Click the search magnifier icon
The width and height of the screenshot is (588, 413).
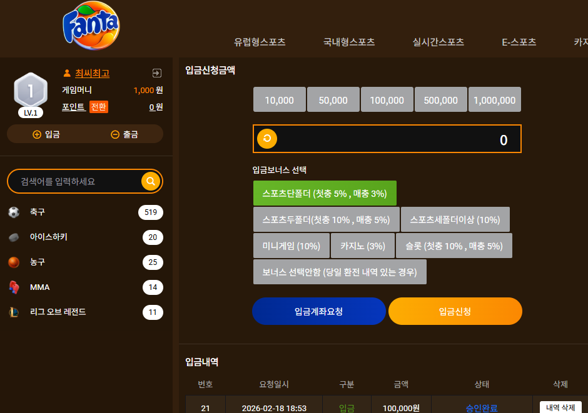(x=151, y=181)
